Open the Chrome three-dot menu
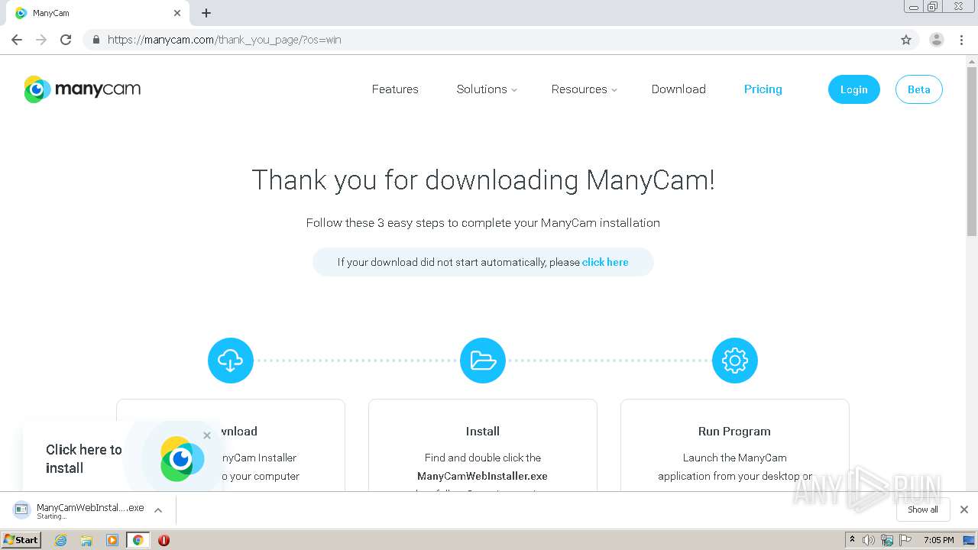 tap(962, 40)
